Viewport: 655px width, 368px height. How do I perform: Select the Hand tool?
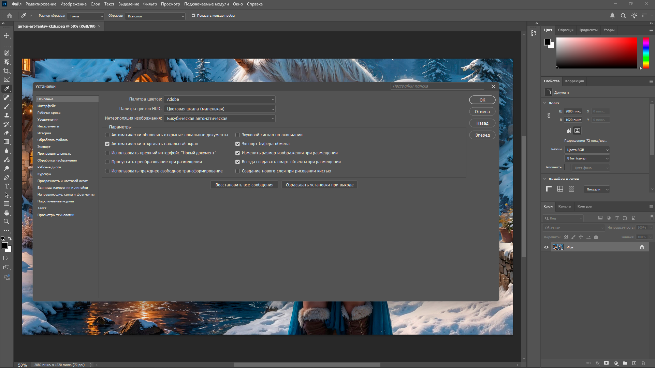point(6,213)
